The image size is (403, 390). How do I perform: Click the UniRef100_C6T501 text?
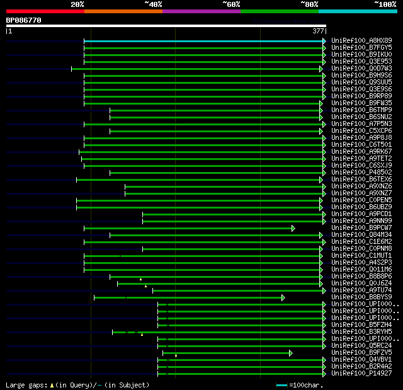pyautogui.click(x=361, y=145)
